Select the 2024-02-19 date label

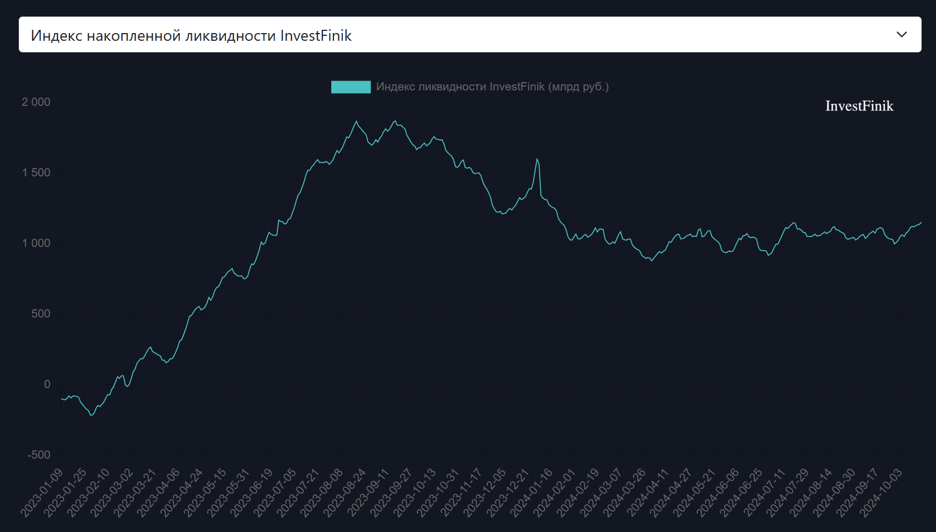coord(578,493)
